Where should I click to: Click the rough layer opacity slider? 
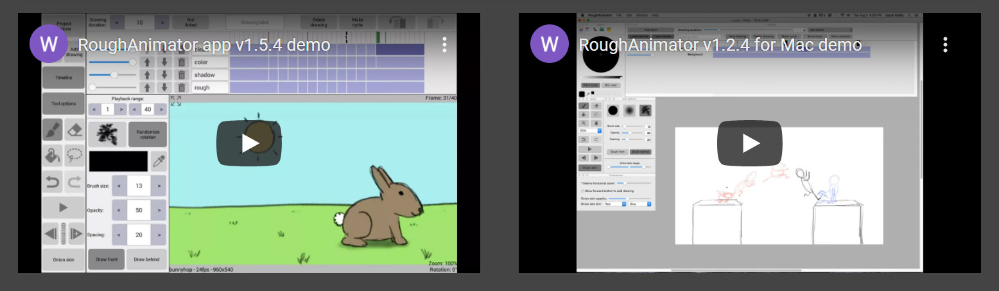tap(112, 87)
